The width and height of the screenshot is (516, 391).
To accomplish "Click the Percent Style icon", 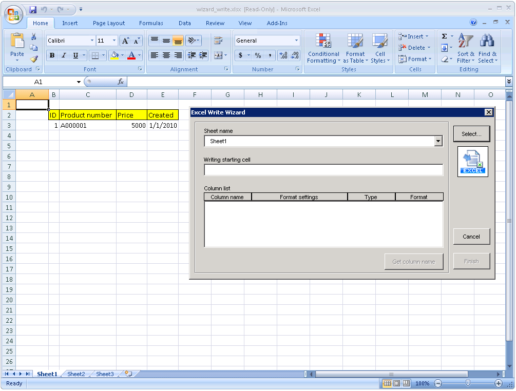I will (258, 55).
